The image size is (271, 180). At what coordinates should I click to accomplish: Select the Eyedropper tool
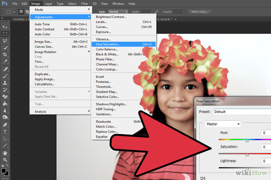[5, 62]
